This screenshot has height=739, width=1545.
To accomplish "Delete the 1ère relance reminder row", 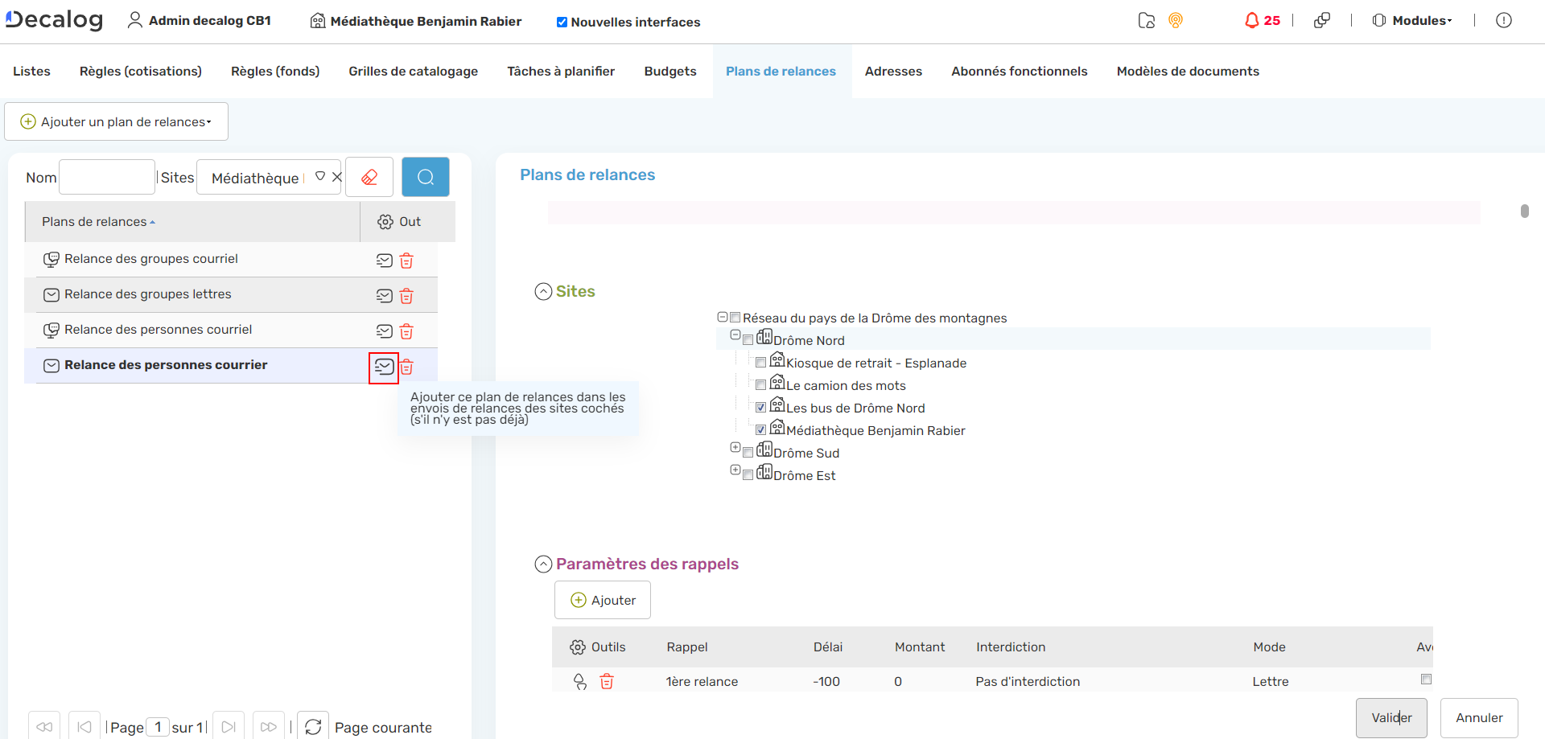I will (607, 682).
